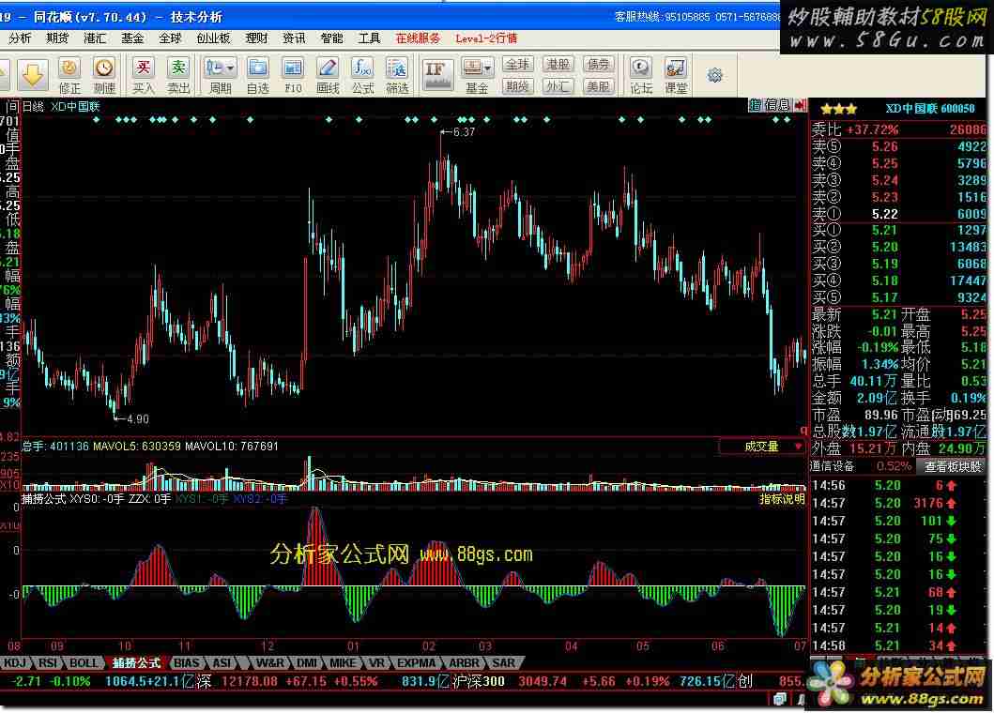Open the 论坛 forum icon
The width and height of the screenshot is (994, 713).
[x=641, y=75]
